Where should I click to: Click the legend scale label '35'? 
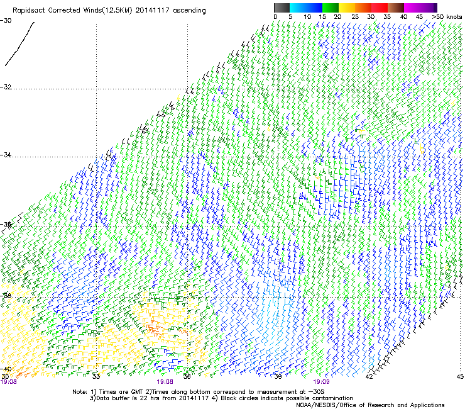(x=387, y=16)
